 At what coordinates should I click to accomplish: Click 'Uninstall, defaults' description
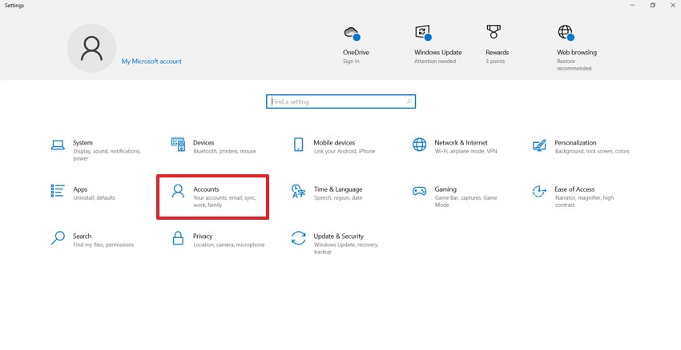click(95, 198)
